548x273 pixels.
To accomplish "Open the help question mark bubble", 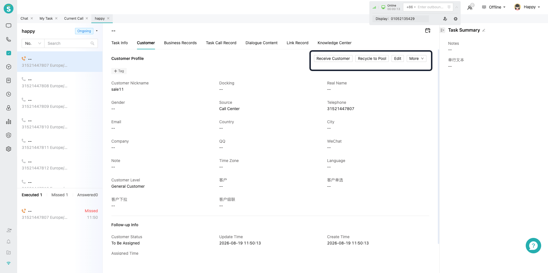I will pyautogui.click(x=533, y=246).
